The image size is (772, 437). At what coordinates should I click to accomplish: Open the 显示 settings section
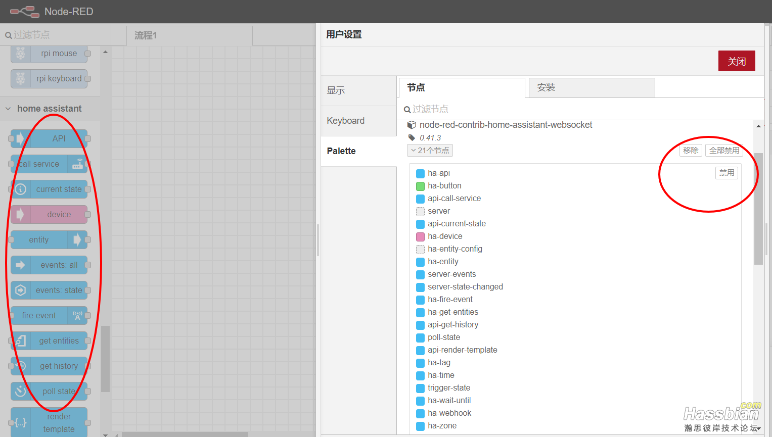pos(359,90)
